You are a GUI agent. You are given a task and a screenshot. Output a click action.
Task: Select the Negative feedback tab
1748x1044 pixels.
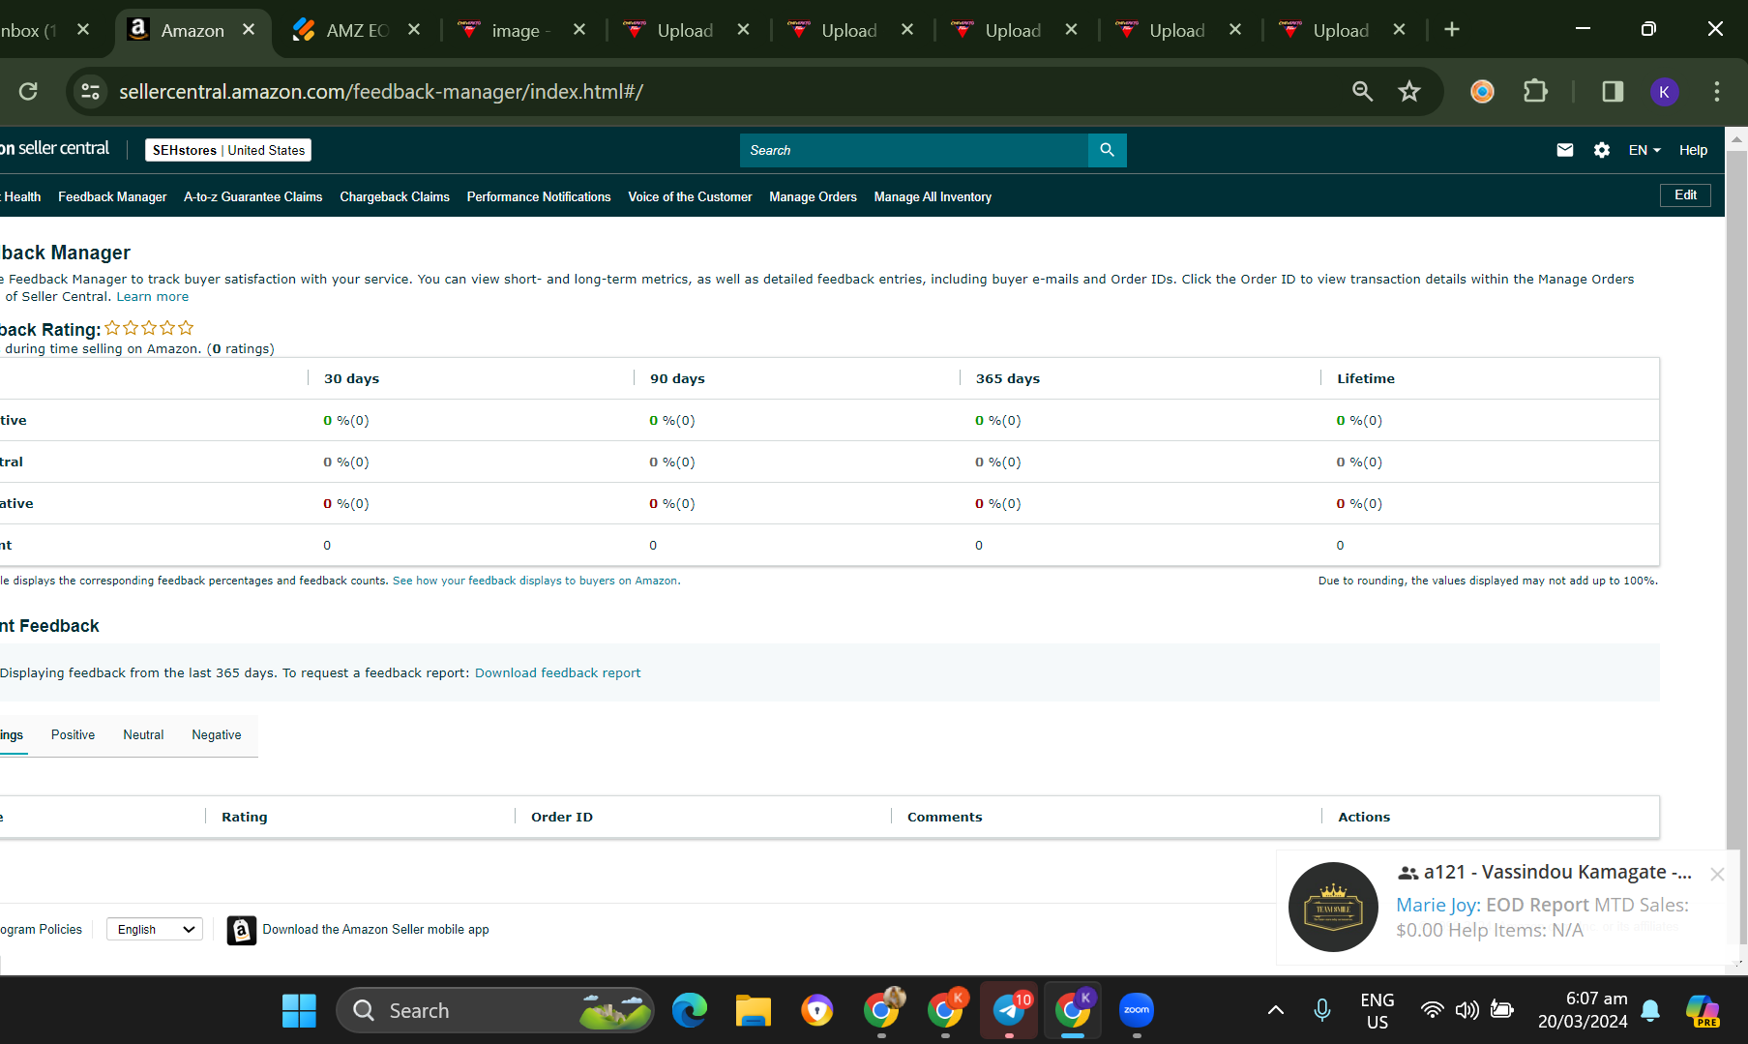click(217, 735)
